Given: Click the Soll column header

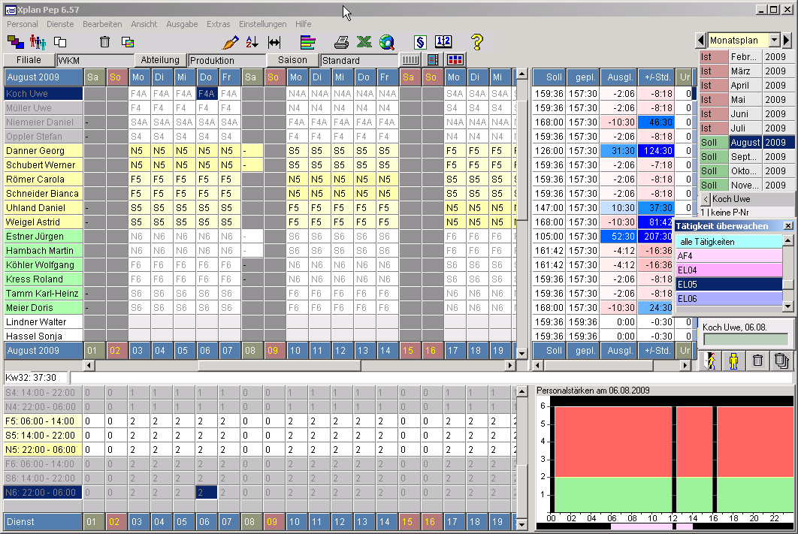Looking at the screenshot, I should [x=549, y=77].
